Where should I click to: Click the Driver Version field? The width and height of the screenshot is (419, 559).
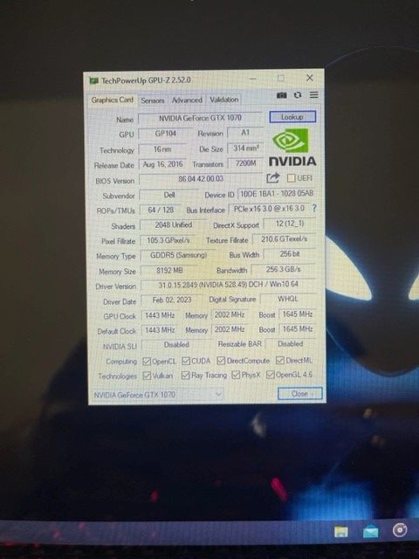point(229,285)
